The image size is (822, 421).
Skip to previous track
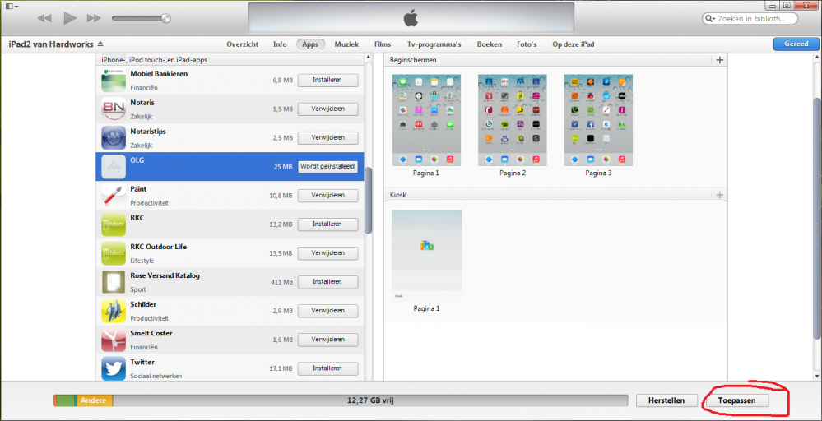tap(44, 18)
